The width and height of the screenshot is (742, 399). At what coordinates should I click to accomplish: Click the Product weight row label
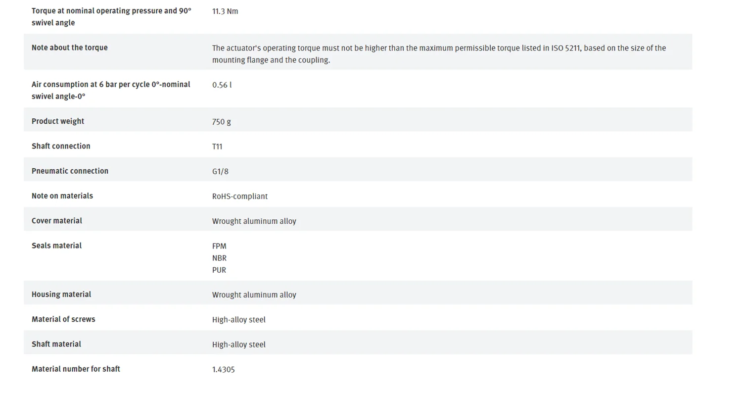(x=58, y=121)
